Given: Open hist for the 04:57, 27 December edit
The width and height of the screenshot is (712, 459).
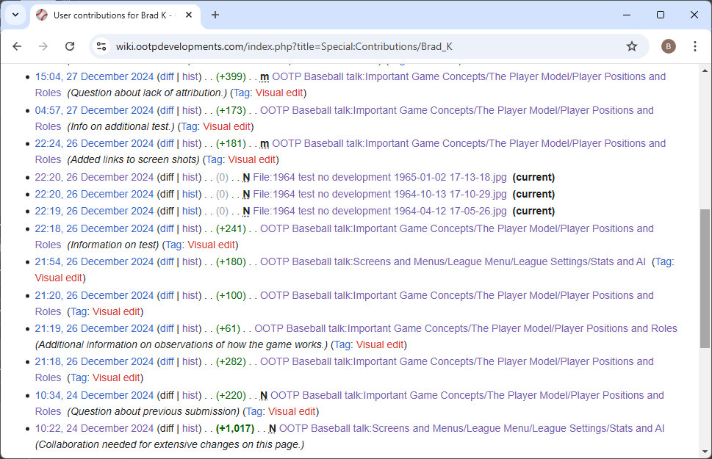Looking at the screenshot, I should point(190,110).
